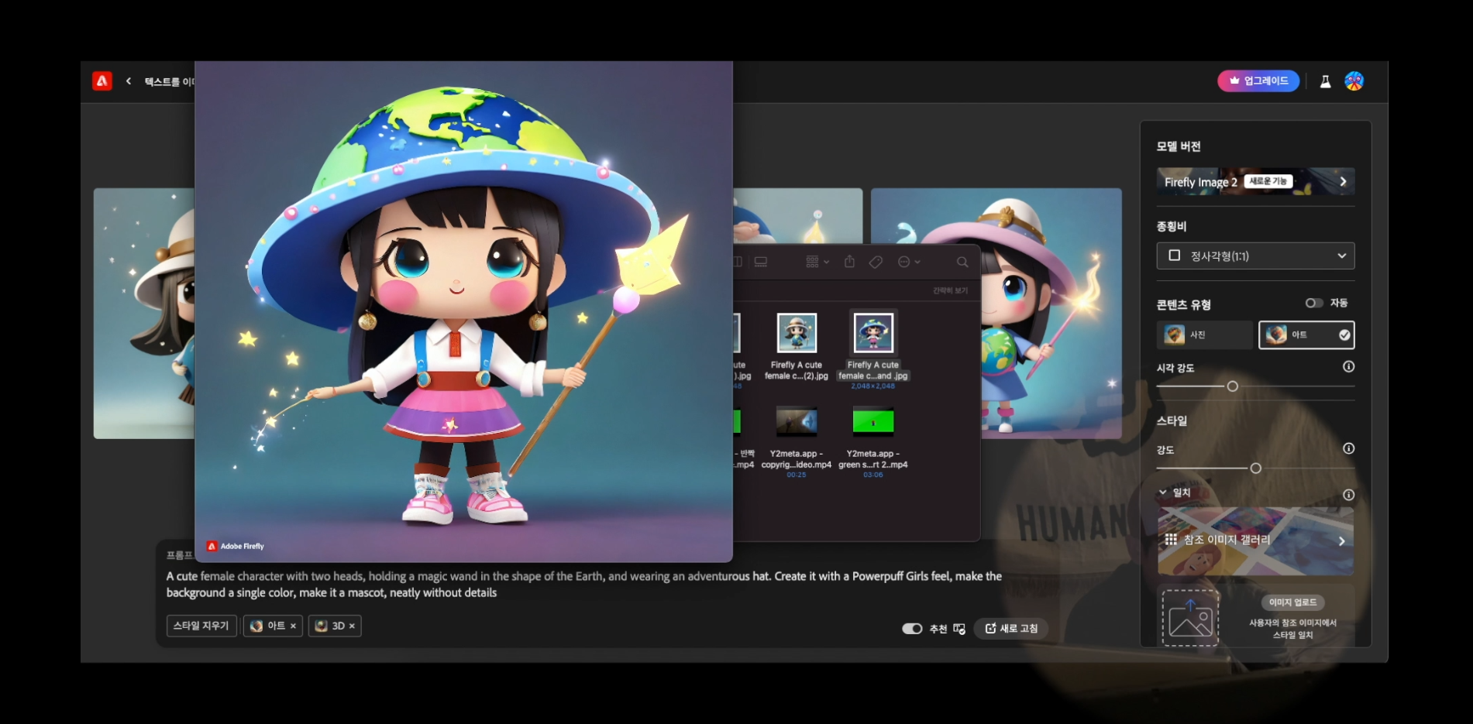Screen dimensions: 1473x724
Task: Open the user profile avatar
Action: point(1354,81)
